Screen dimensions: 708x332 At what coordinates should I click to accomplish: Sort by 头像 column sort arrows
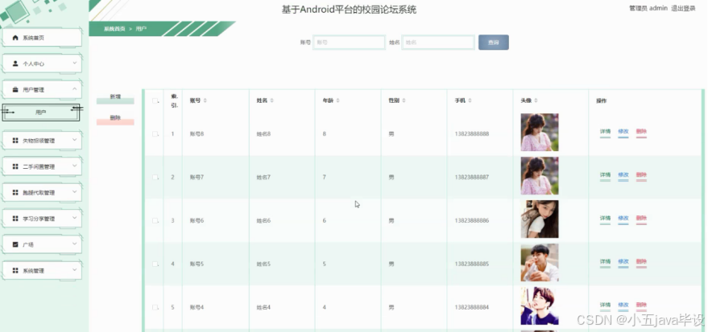(x=536, y=100)
